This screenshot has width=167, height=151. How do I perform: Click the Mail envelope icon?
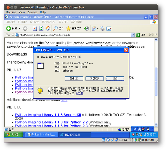(x=94, y=28)
